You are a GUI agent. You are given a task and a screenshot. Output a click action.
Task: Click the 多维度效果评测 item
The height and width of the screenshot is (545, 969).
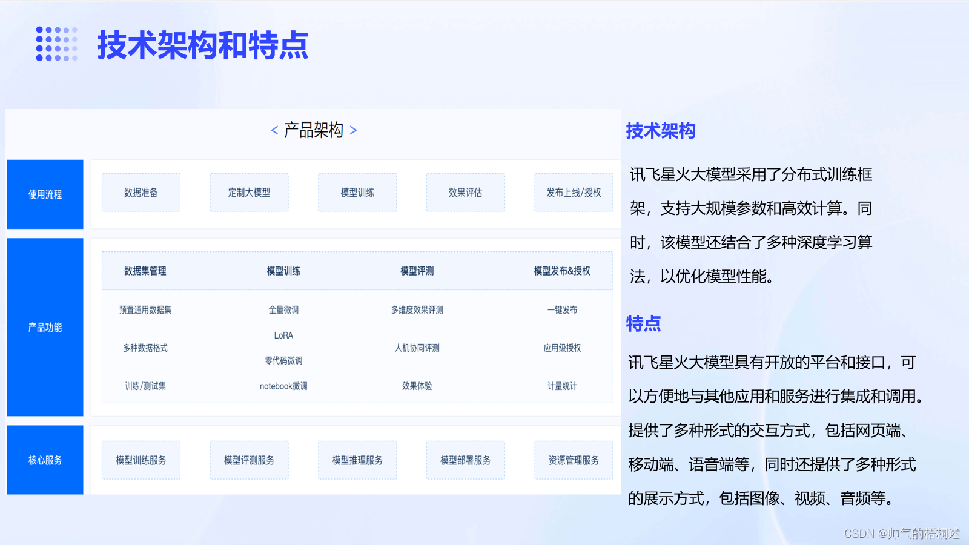click(417, 309)
